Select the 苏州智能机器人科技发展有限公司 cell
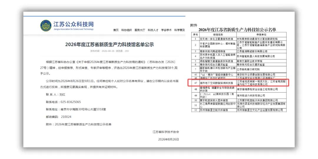This screenshot has width=318, height=159. (261, 56)
